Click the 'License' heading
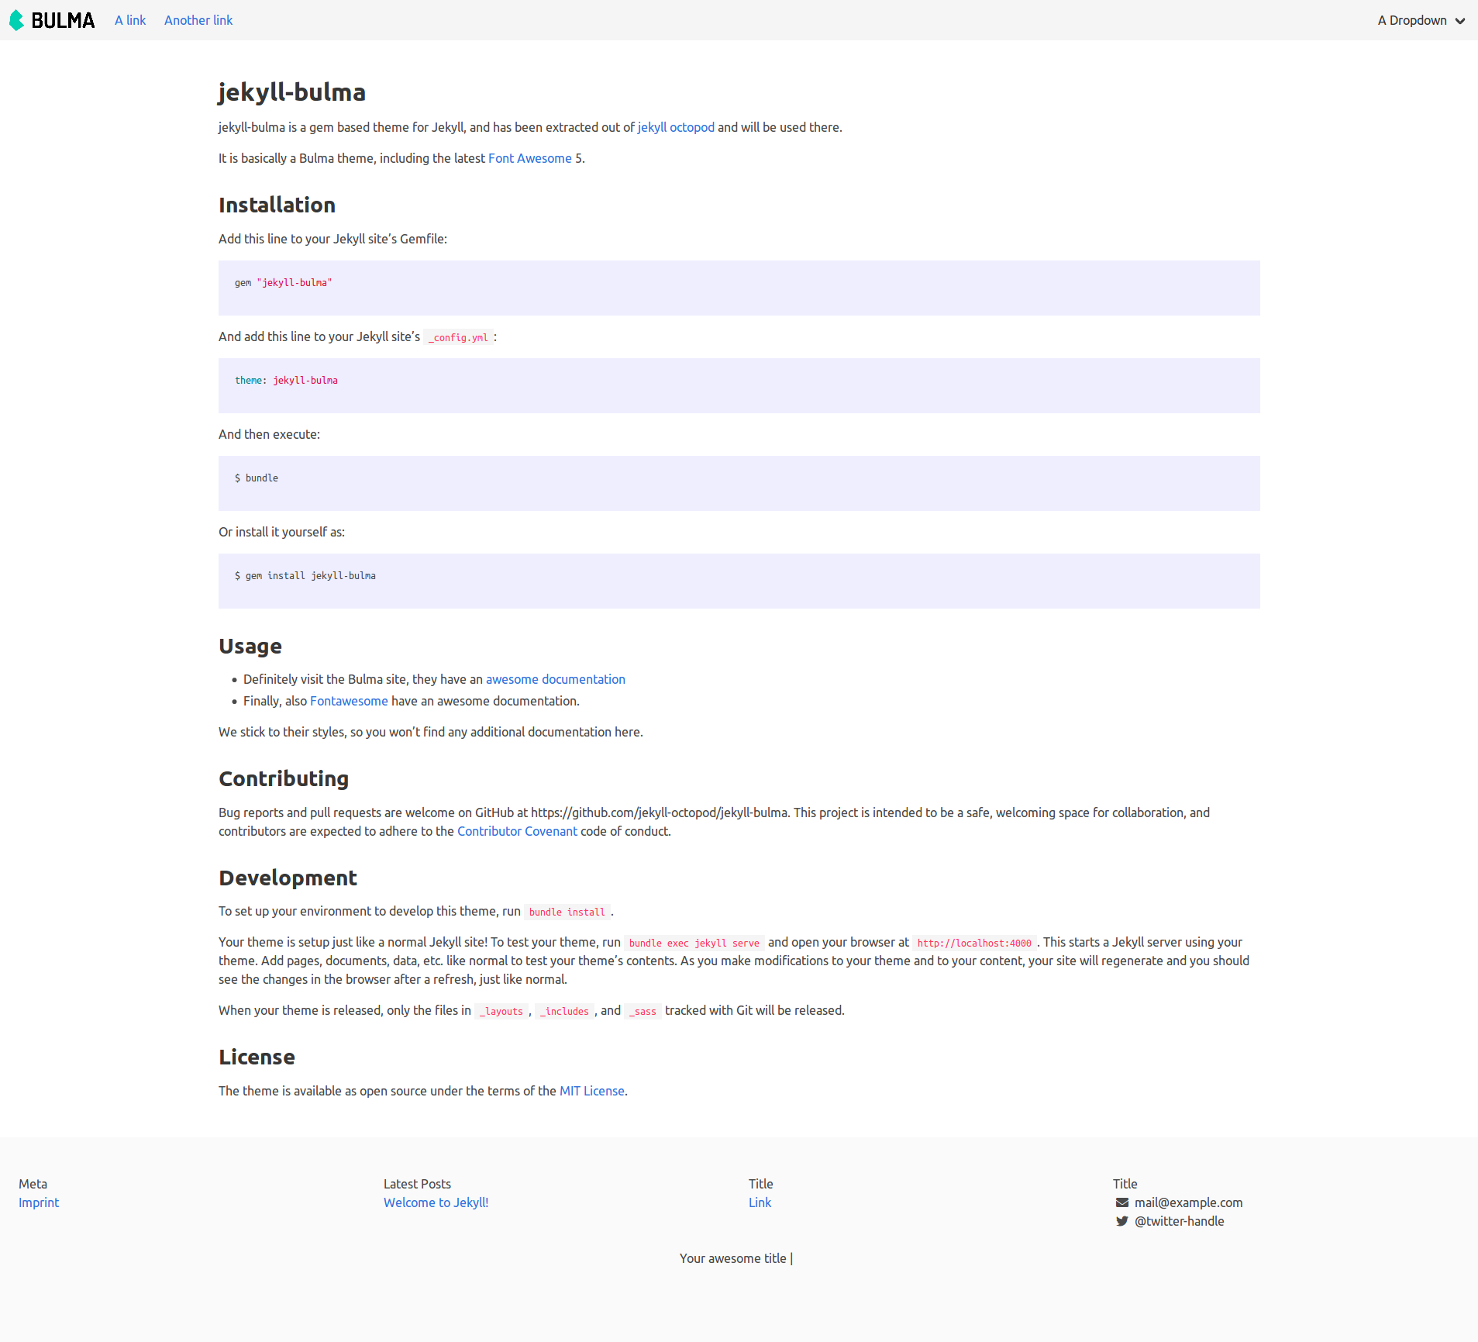Screen dimensions: 1478x1342 pyautogui.click(x=257, y=1057)
